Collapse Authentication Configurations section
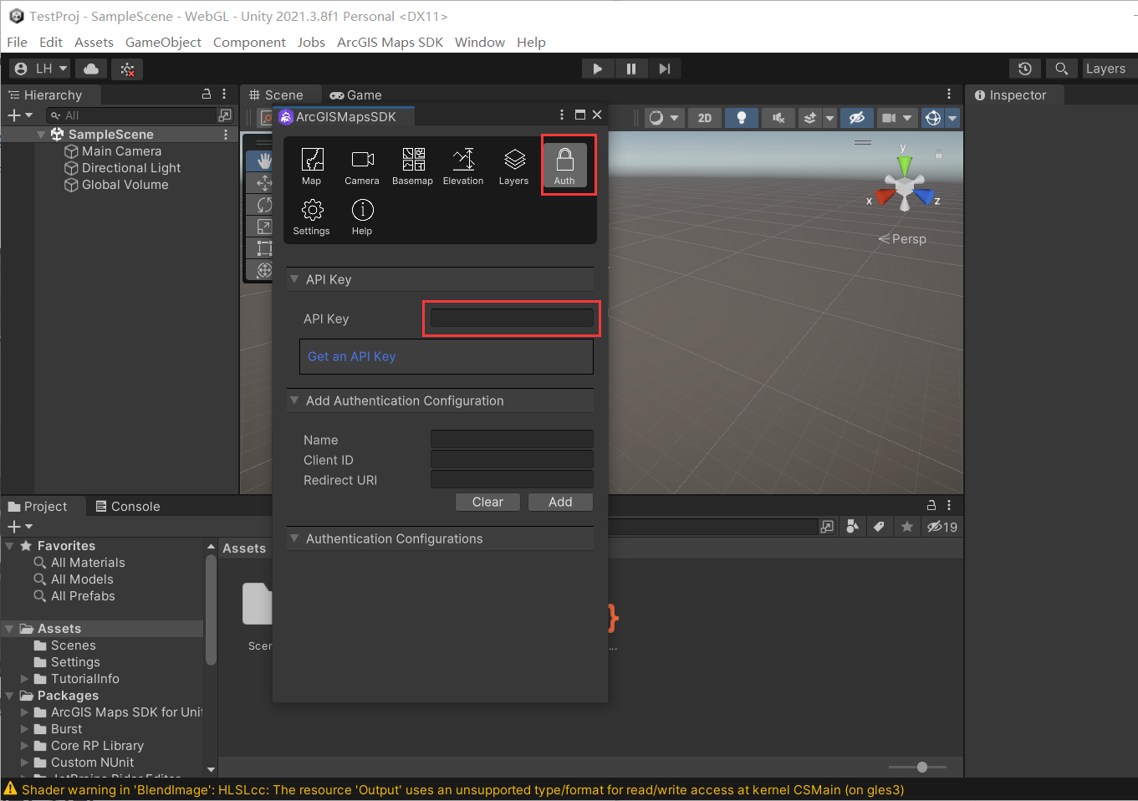The height and width of the screenshot is (801, 1138). point(293,538)
